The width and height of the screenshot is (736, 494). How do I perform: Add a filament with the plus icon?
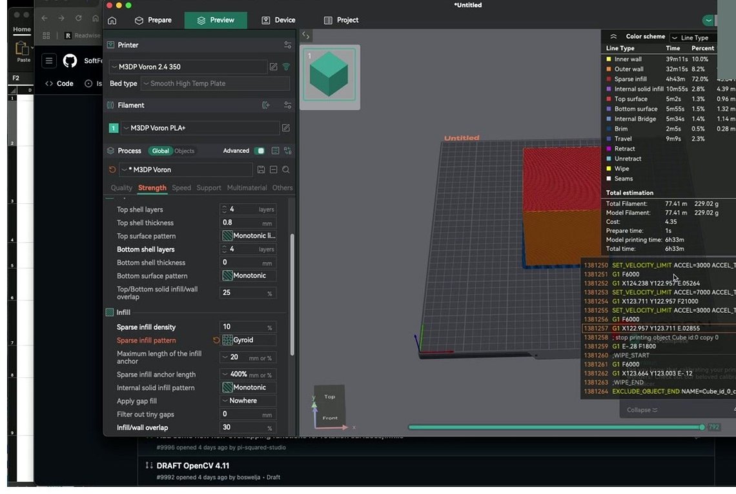(x=266, y=106)
